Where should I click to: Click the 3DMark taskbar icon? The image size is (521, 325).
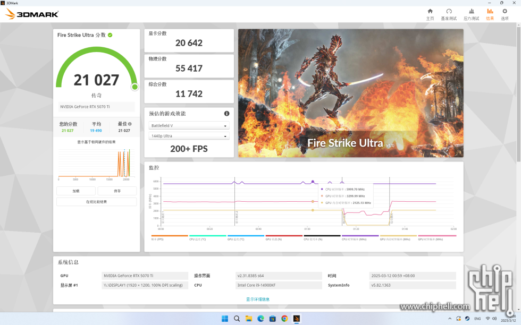tap(297, 319)
